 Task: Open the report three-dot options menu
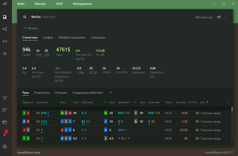click(225, 17)
